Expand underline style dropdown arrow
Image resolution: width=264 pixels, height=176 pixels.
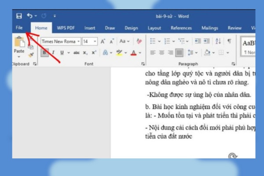(x=69, y=53)
